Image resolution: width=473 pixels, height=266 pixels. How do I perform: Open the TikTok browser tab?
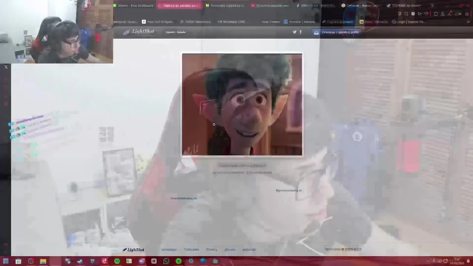pyautogui.click(x=316, y=6)
